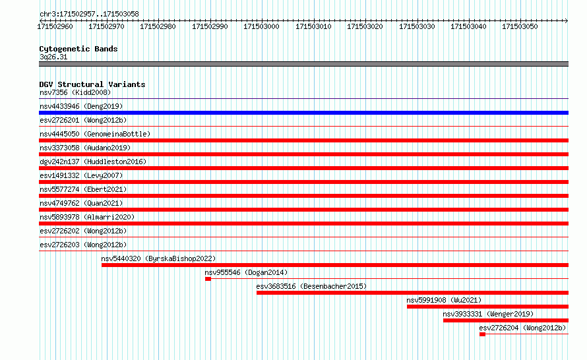Viewport: 587px width, 360px height.
Task: Click ruler coordinate 171503050
Action: tap(520, 26)
